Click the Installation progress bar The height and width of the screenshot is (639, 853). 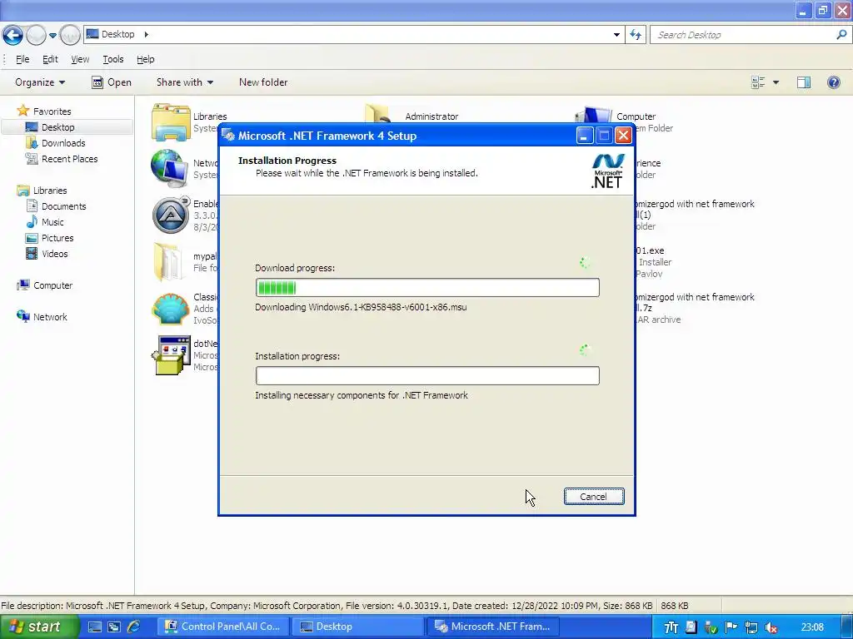(x=427, y=375)
